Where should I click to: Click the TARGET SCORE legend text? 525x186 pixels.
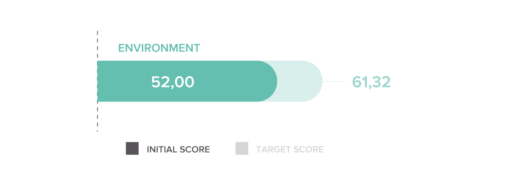tap(290, 149)
